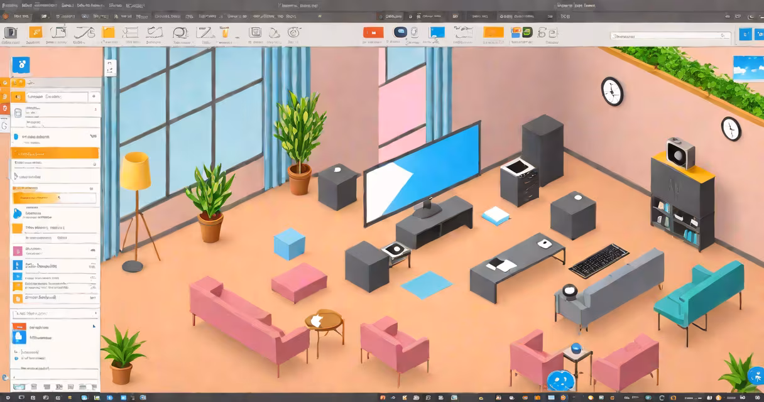
Task: Select the blue cube on the floor
Action: (290, 244)
